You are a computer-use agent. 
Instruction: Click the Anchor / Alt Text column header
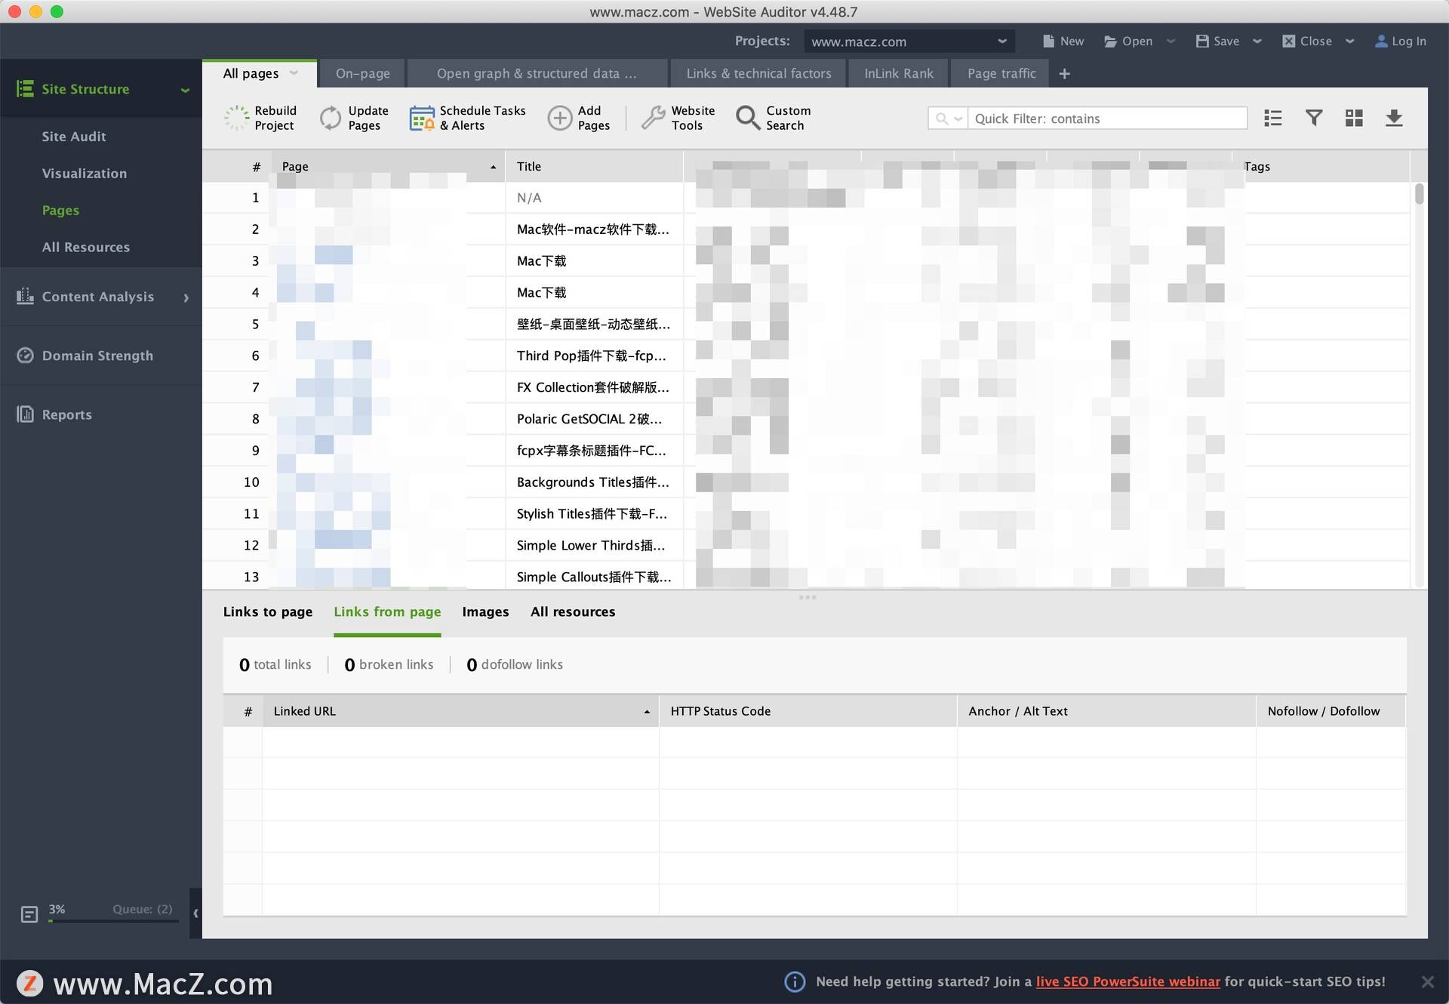coord(1106,710)
